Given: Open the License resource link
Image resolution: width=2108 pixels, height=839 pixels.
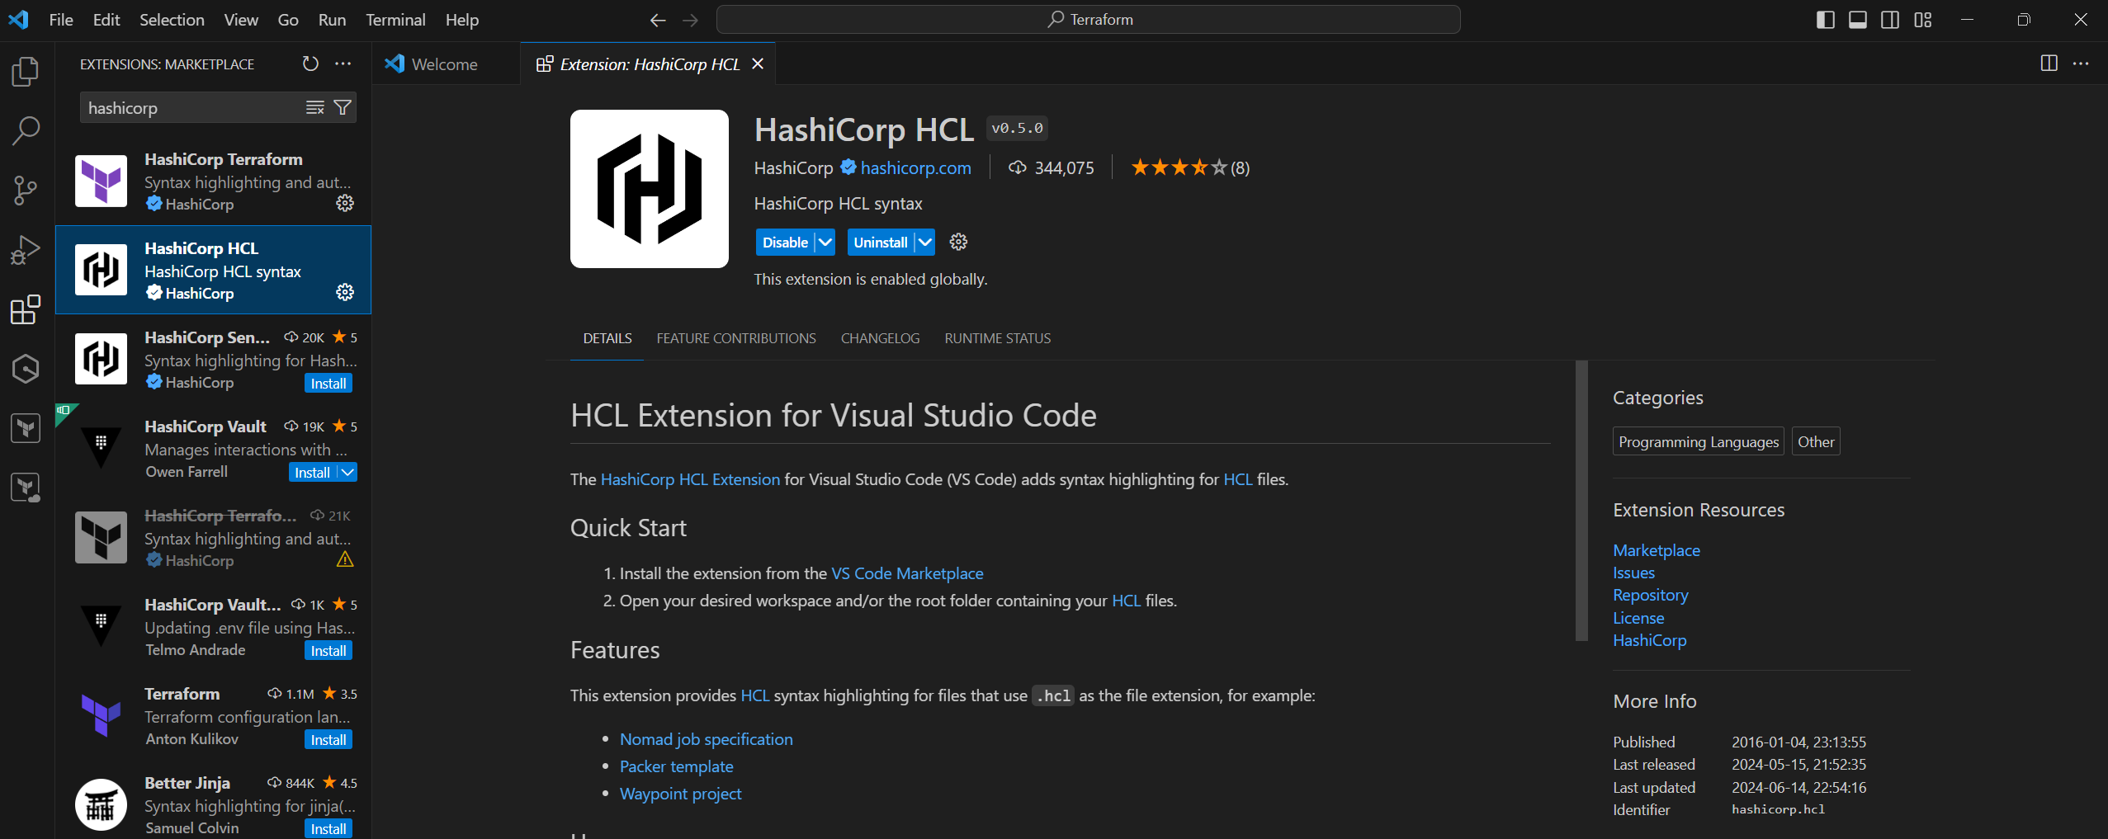Looking at the screenshot, I should click(x=1638, y=617).
